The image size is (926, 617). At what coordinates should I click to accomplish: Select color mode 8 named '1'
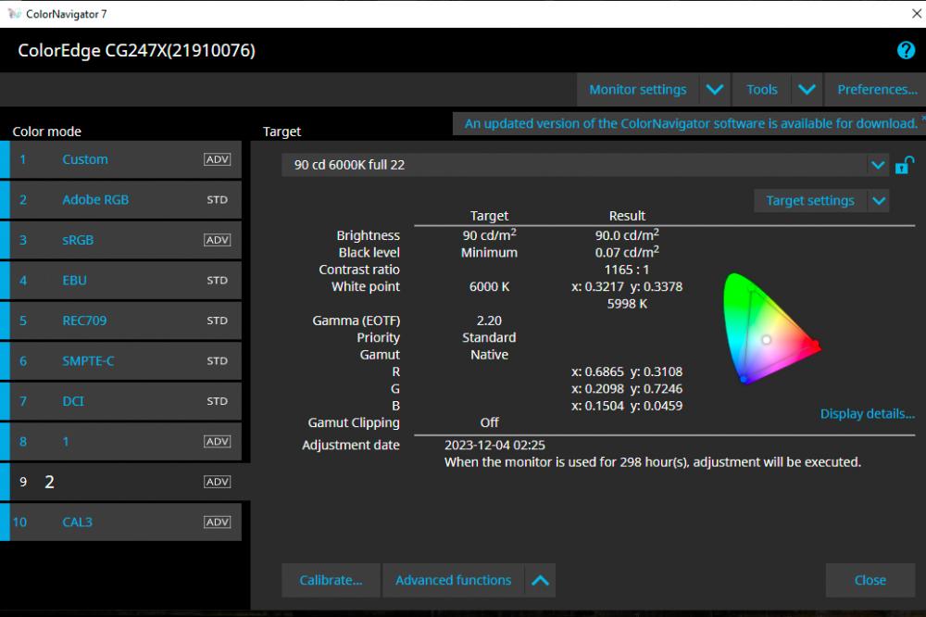(x=121, y=442)
